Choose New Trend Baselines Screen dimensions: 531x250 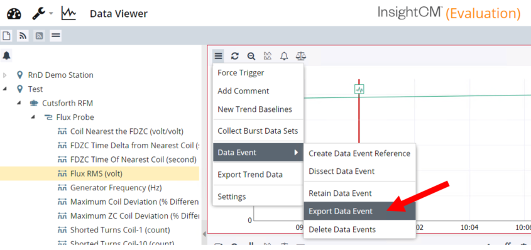coord(258,109)
